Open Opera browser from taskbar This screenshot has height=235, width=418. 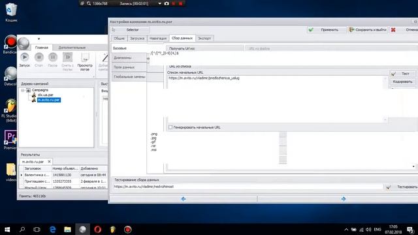pos(97,229)
